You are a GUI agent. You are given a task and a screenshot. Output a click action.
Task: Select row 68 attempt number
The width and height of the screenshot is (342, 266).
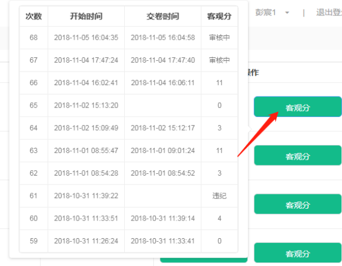34,38
